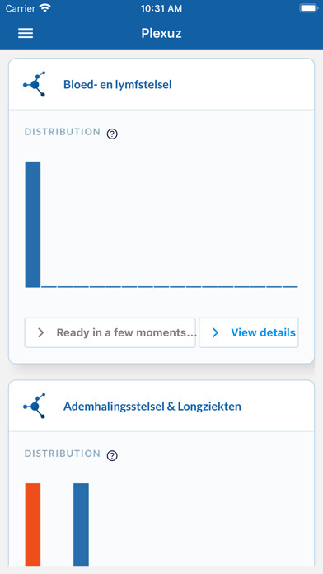
Task: Click the Plexuz title in header
Action: click(x=161, y=33)
